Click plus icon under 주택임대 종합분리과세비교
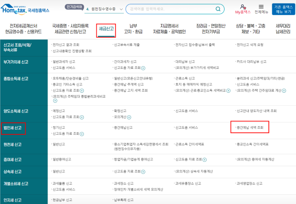The image size is (296, 204). point(55,101)
